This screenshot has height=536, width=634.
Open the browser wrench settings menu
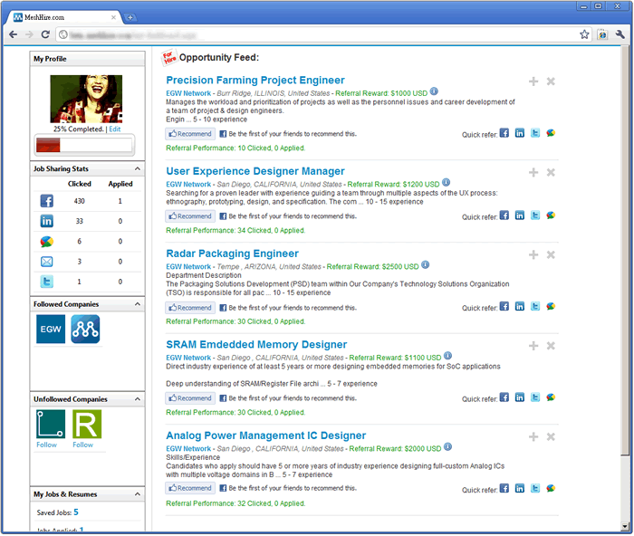click(x=620, y=34)
